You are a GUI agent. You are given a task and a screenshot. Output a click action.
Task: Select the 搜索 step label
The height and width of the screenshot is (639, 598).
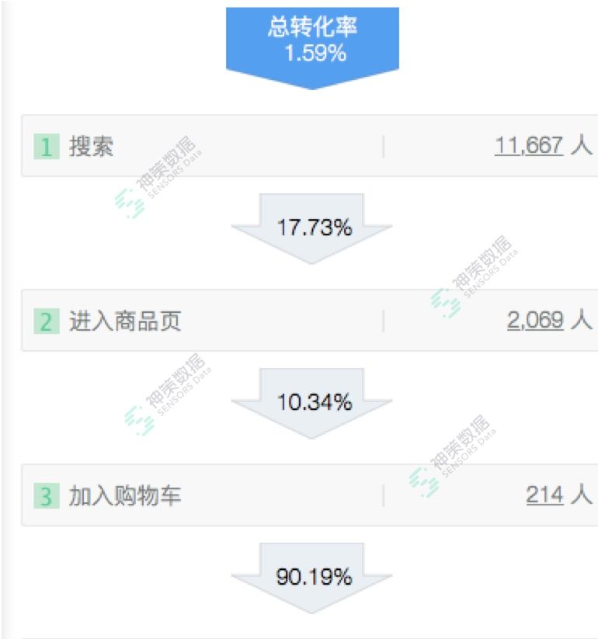coord(92,147)
